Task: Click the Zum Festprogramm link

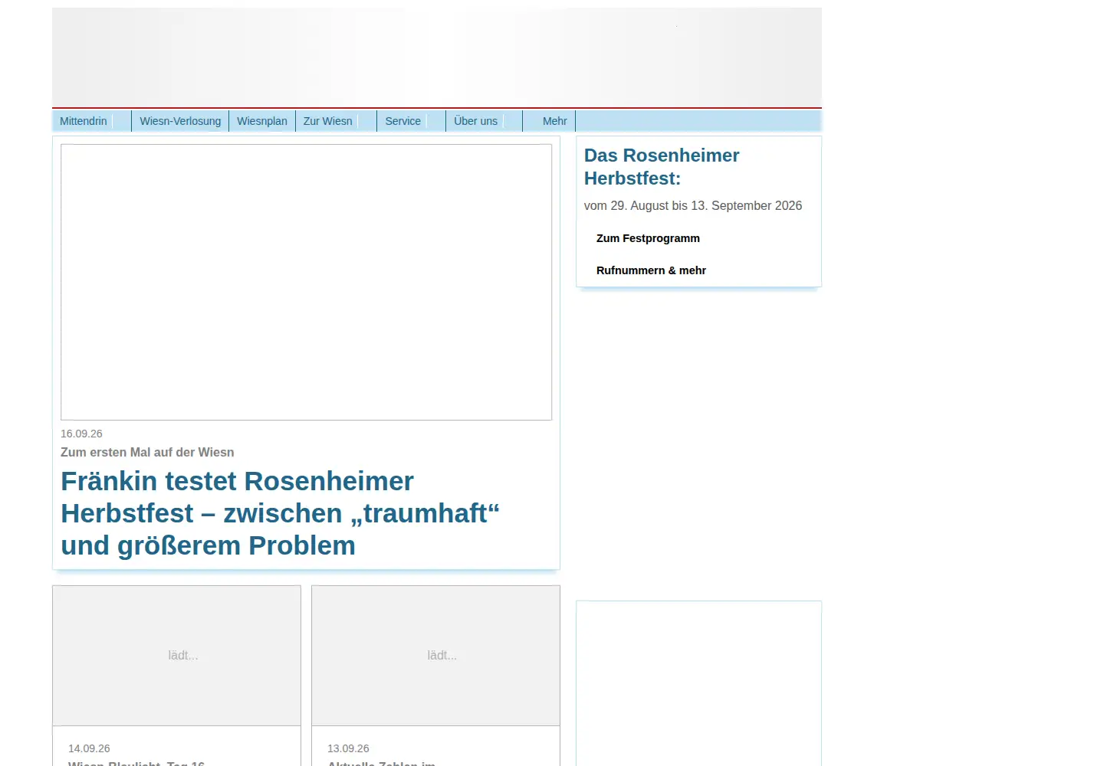Action: (x=648, y=238)
